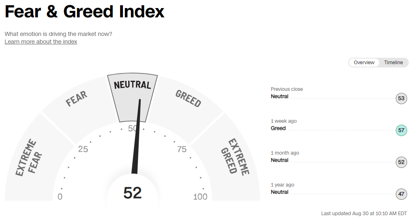The height and width of the screenshot is (220, 414).
Task: Switch to the Timeline view
Action: pyautogui.click(x=393, y=63)
